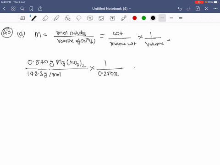Select the Highlighter tool
Viewport: 220px width, 165px height.
[x=56, y=18]
